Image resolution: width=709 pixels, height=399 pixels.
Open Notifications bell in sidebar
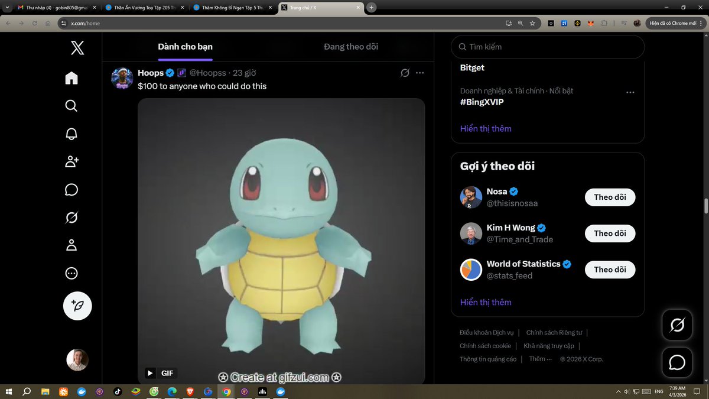click(x=71, y=134)
